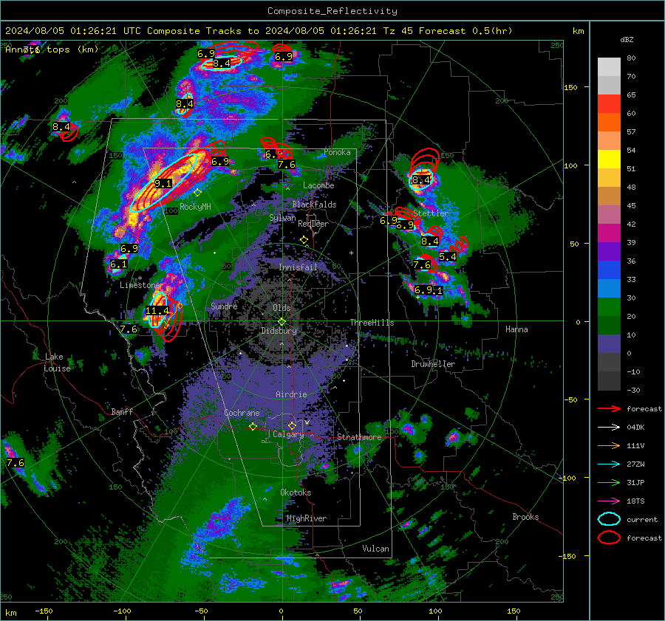Click the Drumheller city label
The height and width of the screenshot is (621, 665).
tap(433, 364)
